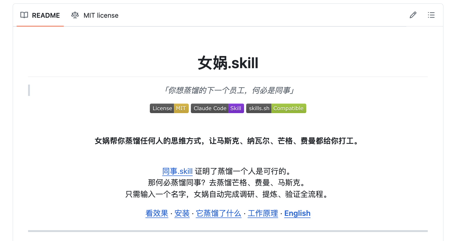The height and width of the screenshot is (241, 459).
Task: Click the English link
Action: point(297,213)
